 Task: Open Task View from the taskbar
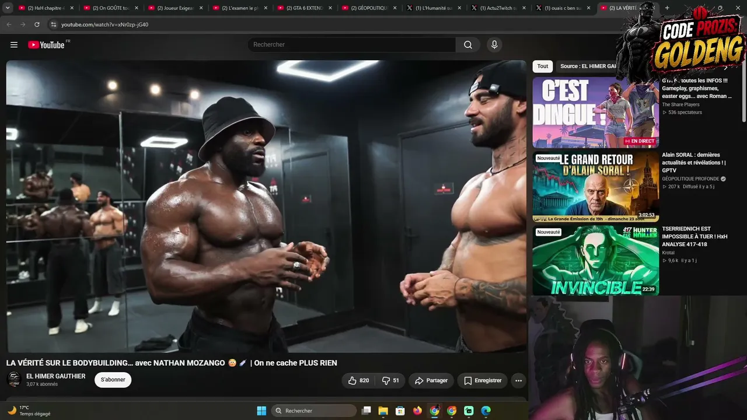366,411
